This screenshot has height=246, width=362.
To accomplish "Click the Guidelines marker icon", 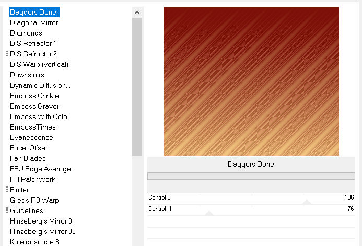I will tap(7, 210).
